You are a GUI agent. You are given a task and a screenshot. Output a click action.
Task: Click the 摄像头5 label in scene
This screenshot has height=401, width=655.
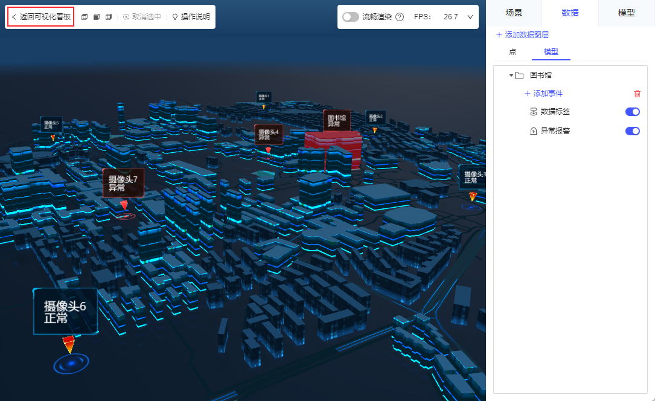tap(51, 124)
